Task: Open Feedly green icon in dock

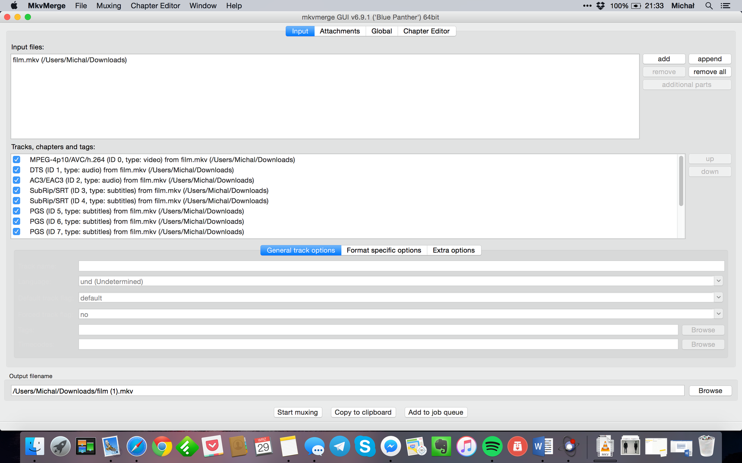Action: (187, 447)
